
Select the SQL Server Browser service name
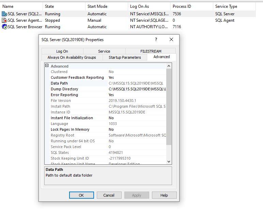(25, 27)
